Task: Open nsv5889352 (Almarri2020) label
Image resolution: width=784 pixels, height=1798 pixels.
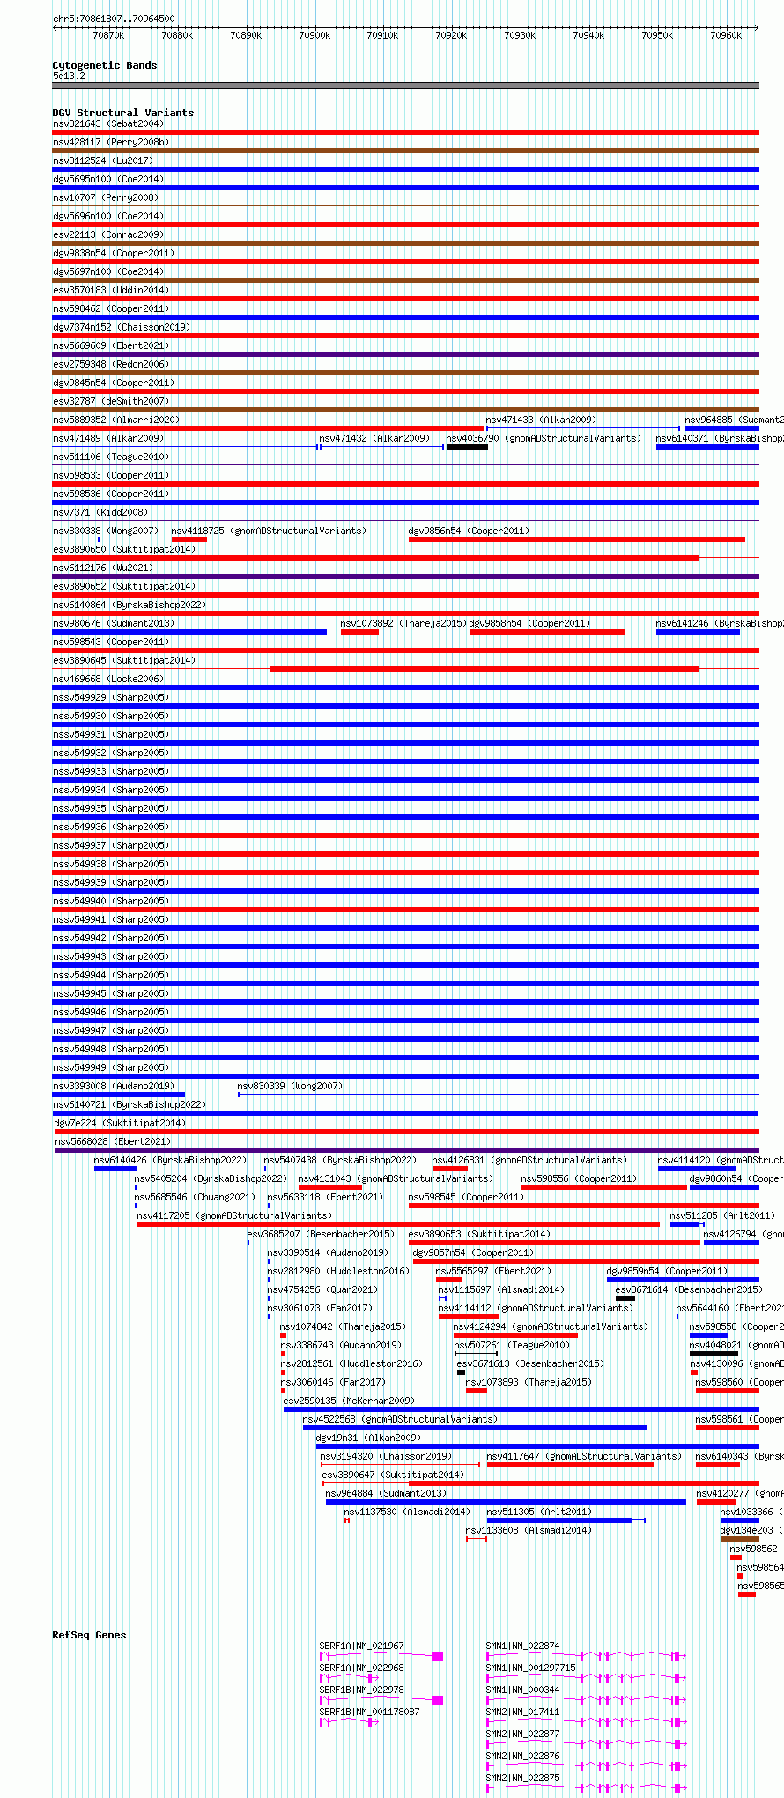Action: [116, 420]
